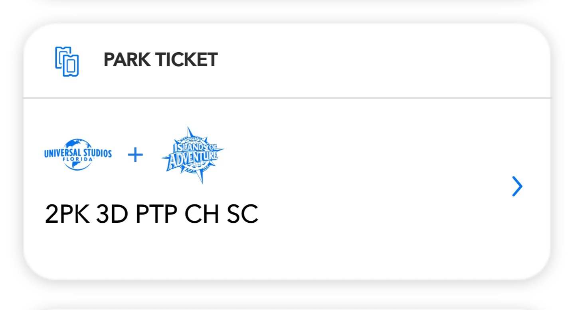The width and height of the screenshot is (572, 310).
Task: Tap the ADVENTURE text in the logo
Action: click(x=192, y=160)
